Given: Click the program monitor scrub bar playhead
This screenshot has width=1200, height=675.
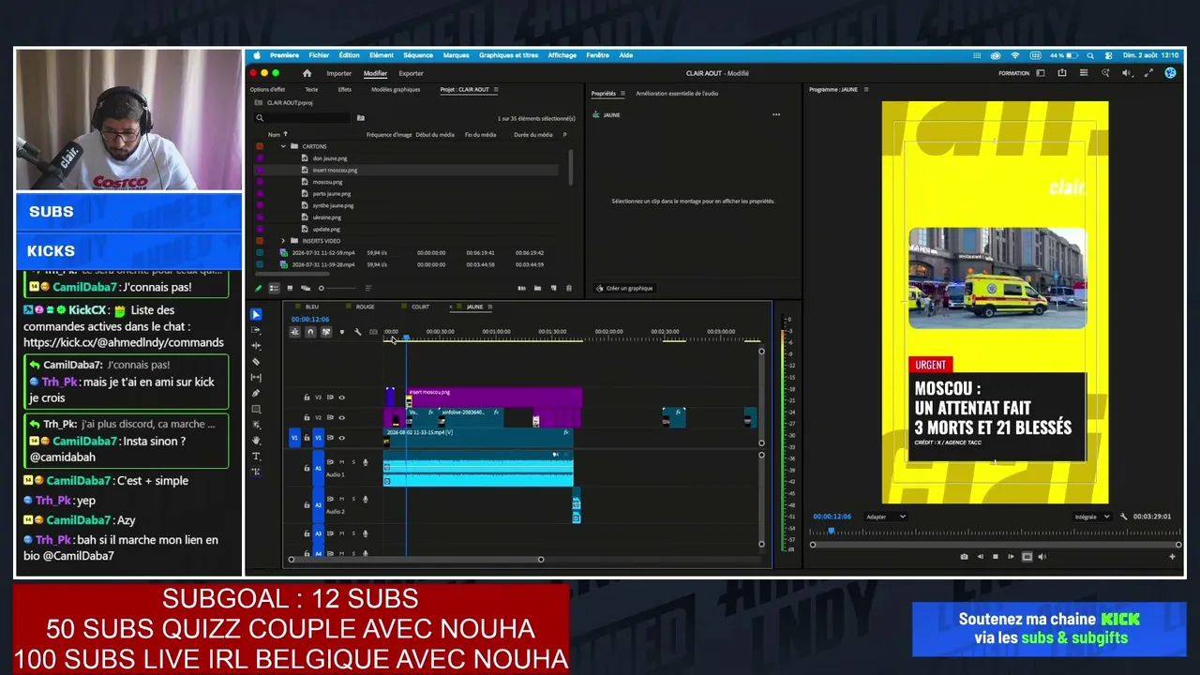Looking at the screenshot, I should coord(832,532).
